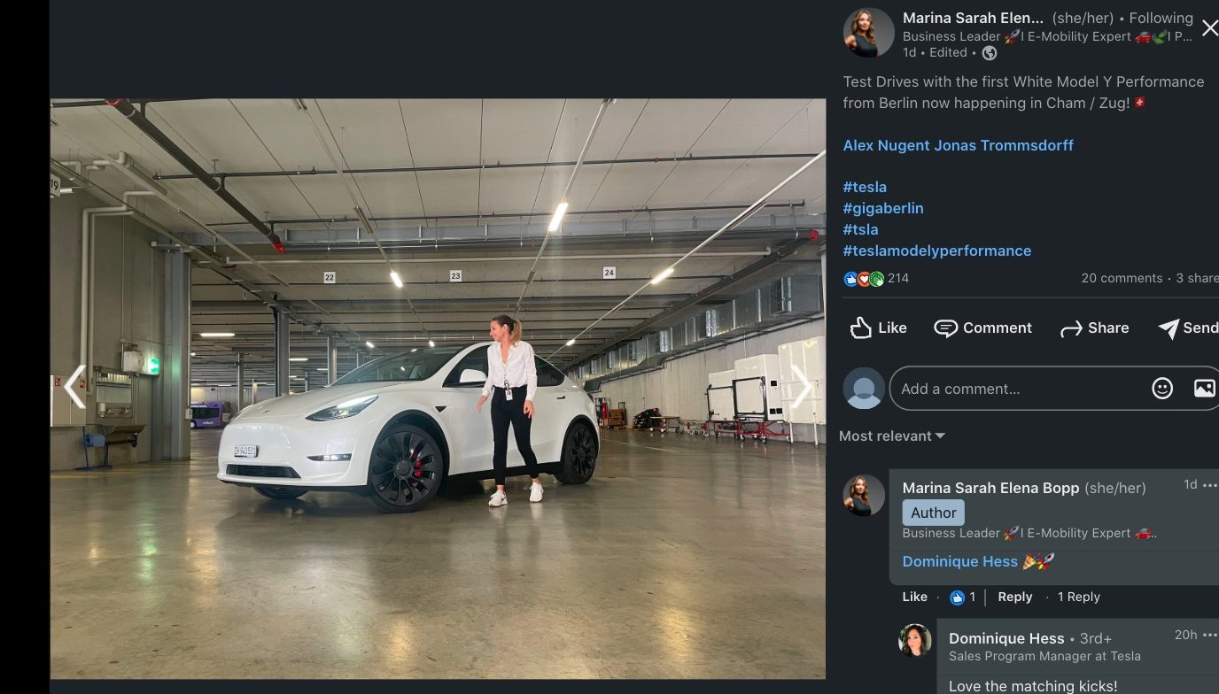This screenshot has height=694, width=1219.
Task: Go to the previous photo with the left arrow
Action: (74, 388)
